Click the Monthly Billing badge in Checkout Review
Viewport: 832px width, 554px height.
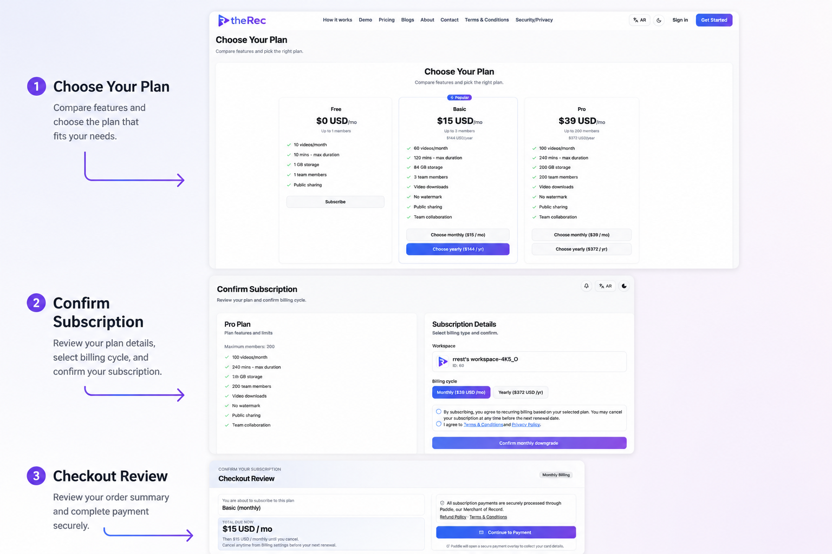tap(556, 475)
